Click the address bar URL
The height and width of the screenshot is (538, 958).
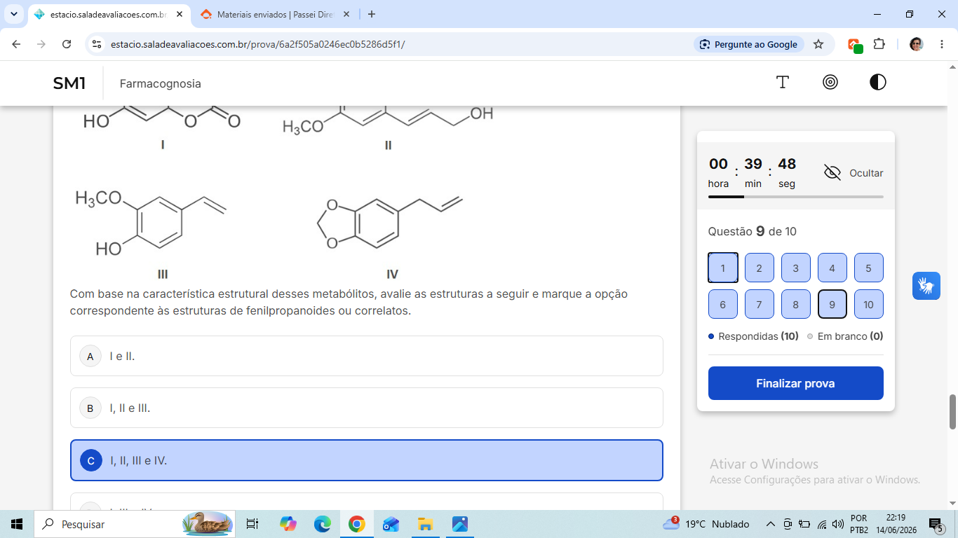(257, 44)
